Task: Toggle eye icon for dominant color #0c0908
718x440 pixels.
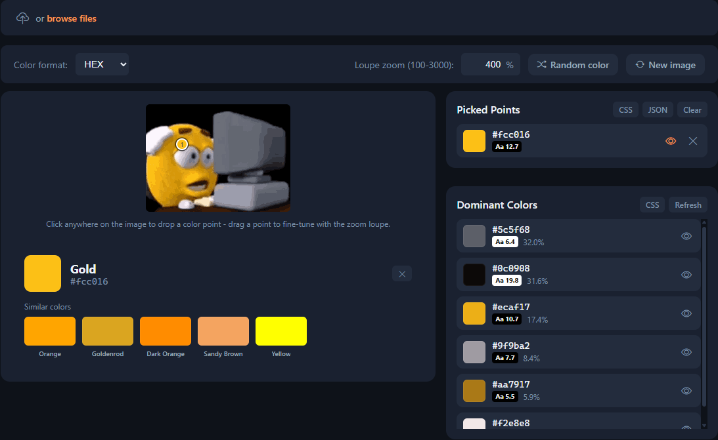Action: click(x=686, y=275)
